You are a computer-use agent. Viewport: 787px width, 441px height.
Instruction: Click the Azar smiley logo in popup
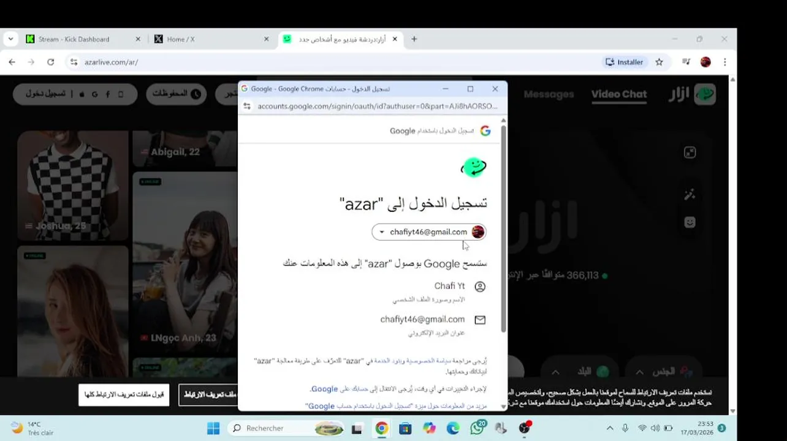coord(474,167)
